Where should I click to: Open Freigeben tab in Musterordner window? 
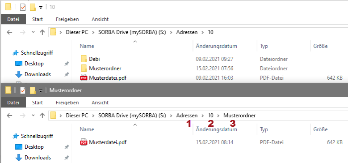pos(67,103)
